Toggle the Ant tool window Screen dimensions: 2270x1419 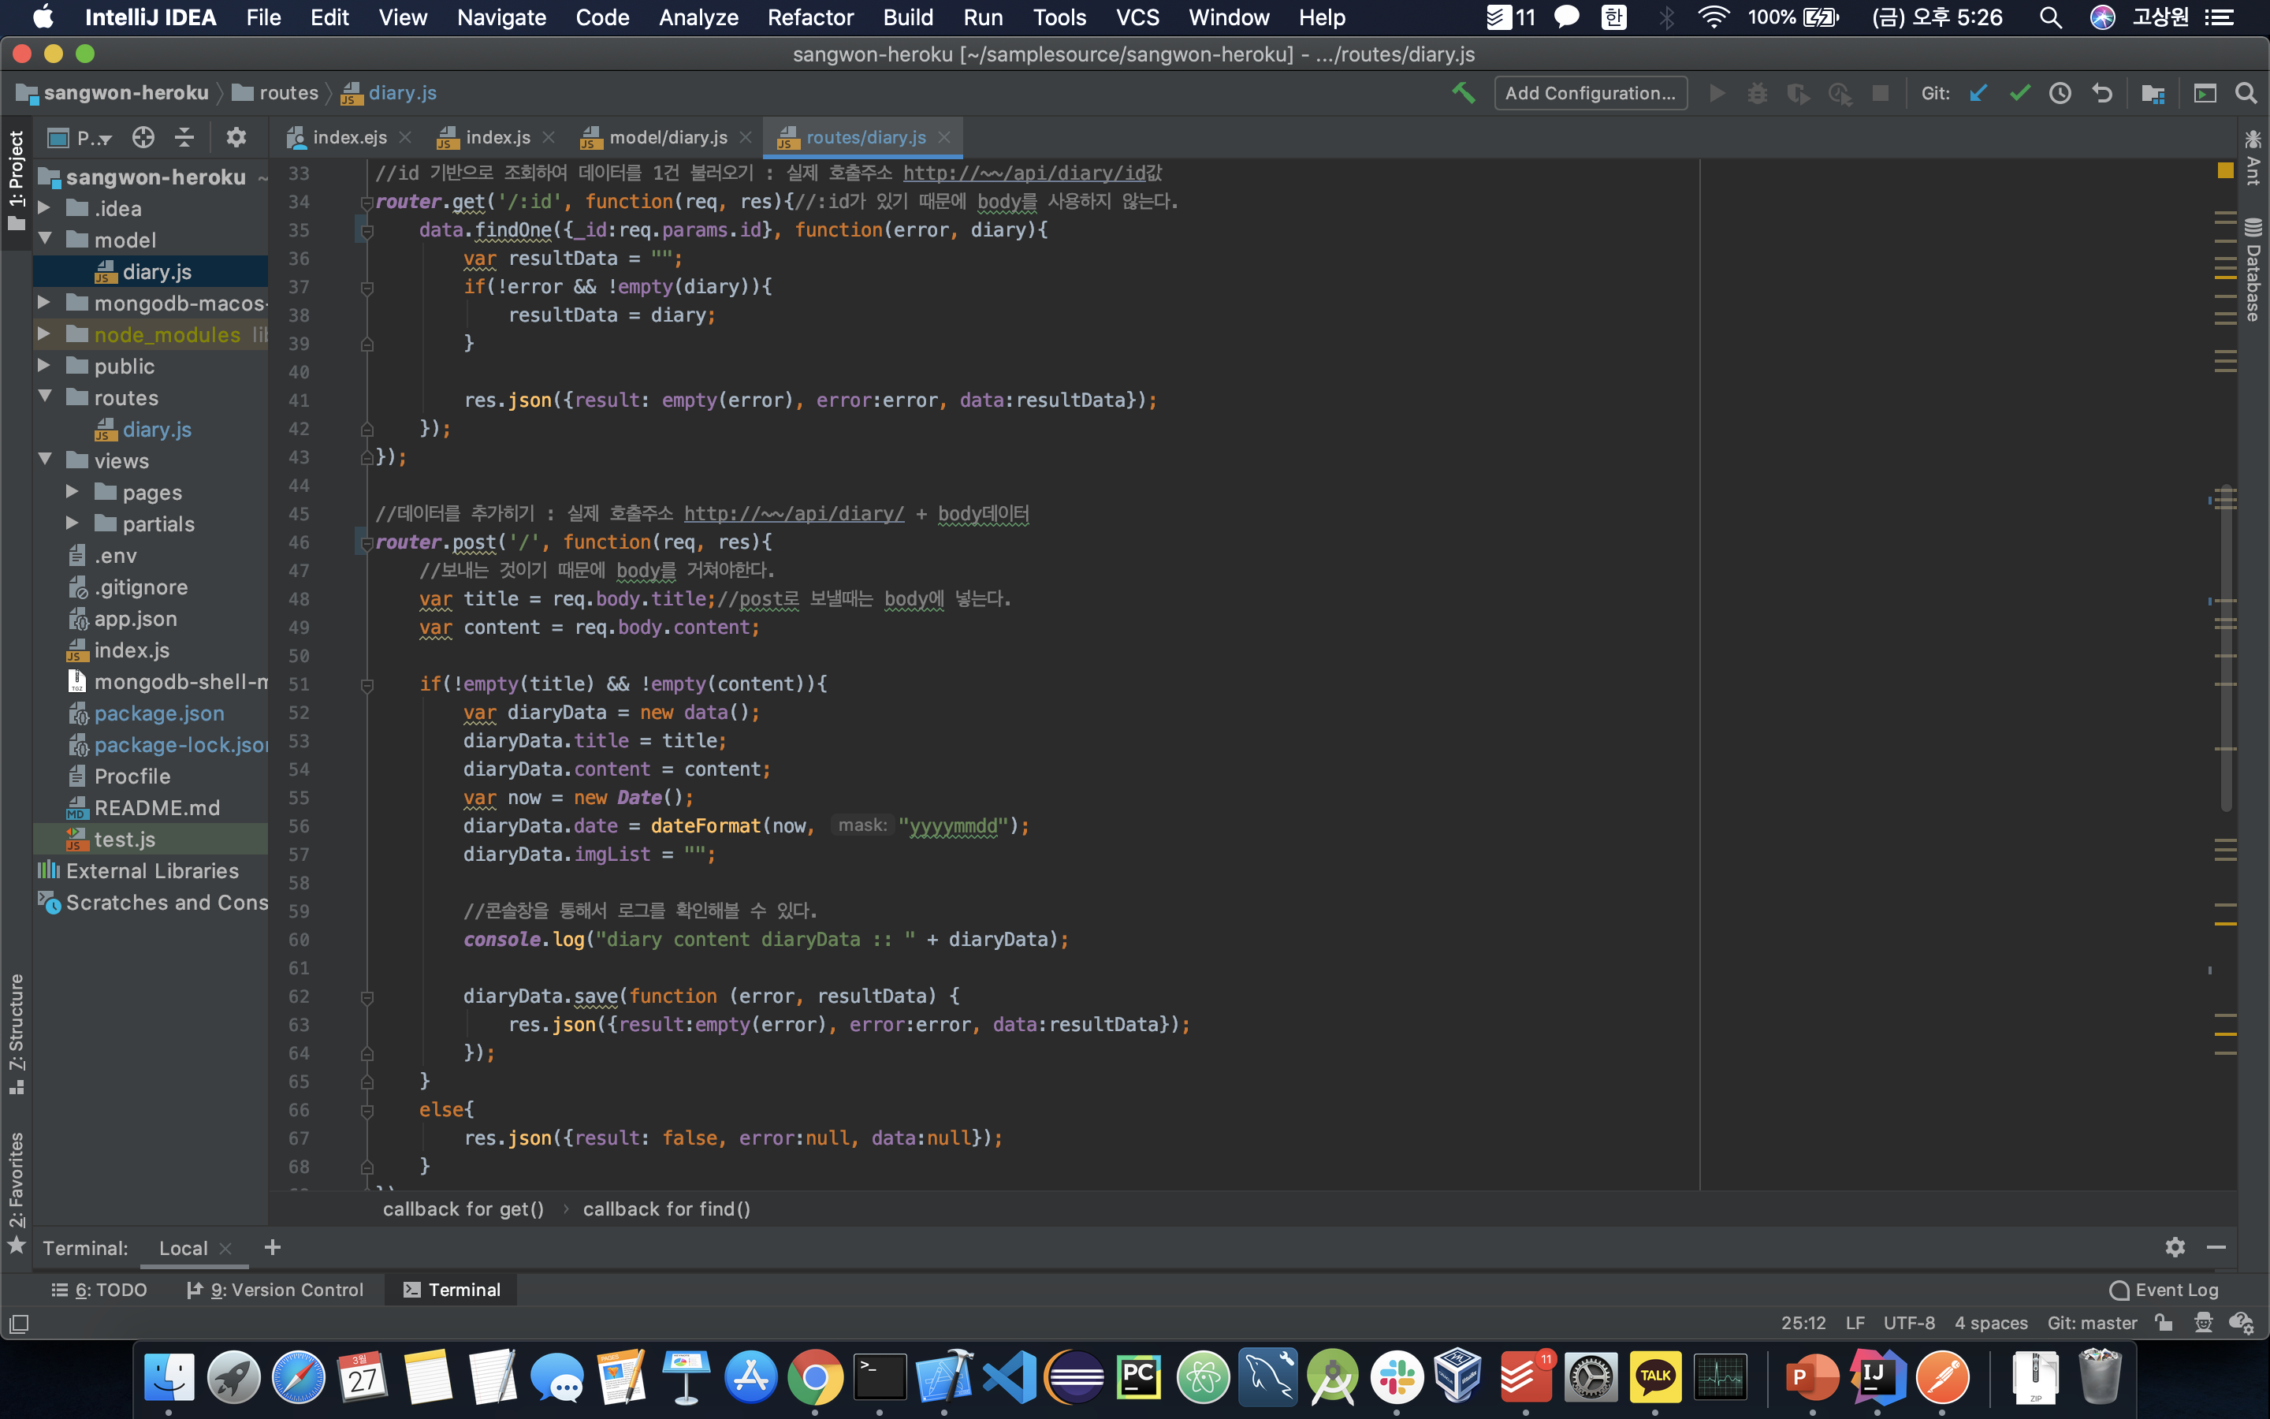(x=2253, y=158)
